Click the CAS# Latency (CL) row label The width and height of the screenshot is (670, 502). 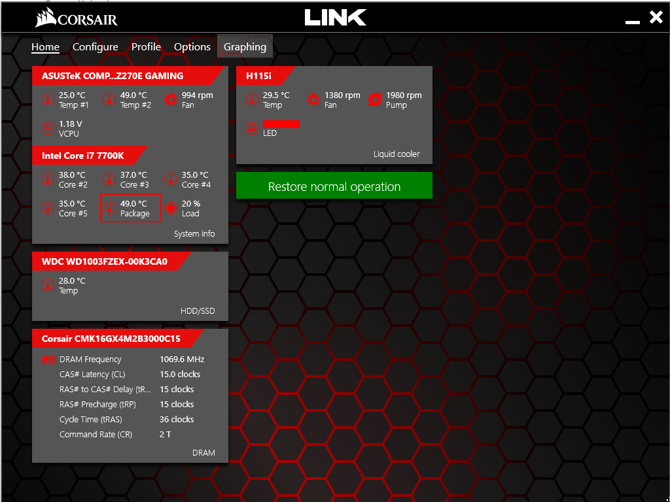tap(92, 375)
